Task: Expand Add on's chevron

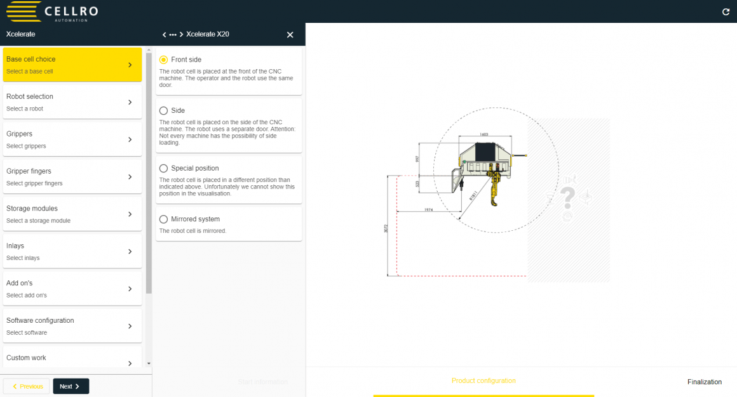Action: (x=130, y=289)
